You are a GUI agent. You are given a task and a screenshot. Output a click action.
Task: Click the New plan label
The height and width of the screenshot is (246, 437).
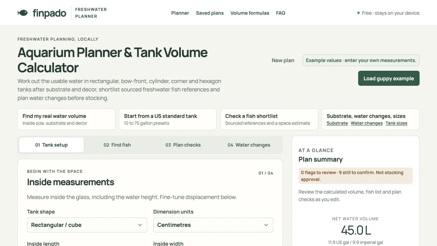283,60
